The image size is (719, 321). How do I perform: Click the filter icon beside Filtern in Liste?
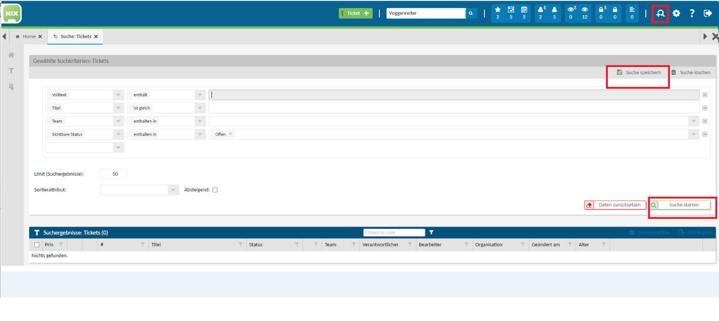[431, 233]
